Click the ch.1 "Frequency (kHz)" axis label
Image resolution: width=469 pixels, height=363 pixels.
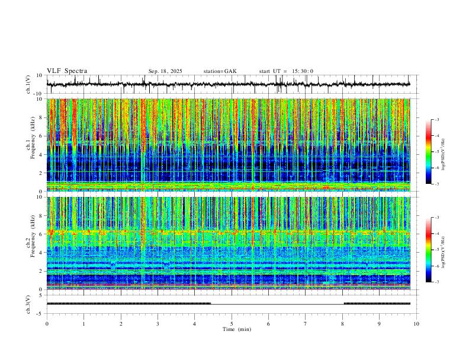coord(33,138)
